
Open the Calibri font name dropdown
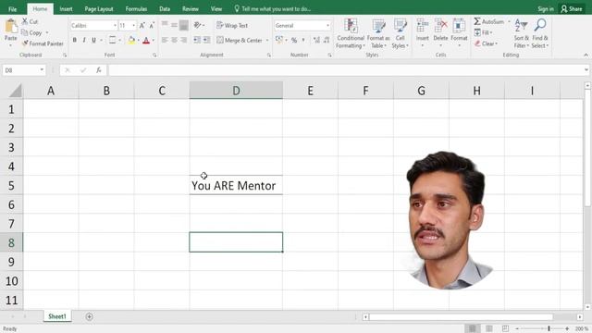coord(115,26)
